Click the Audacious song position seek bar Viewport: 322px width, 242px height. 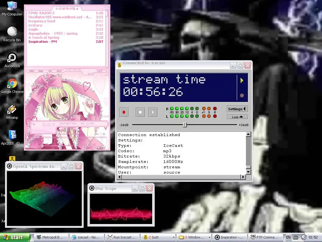pos(68,137)
